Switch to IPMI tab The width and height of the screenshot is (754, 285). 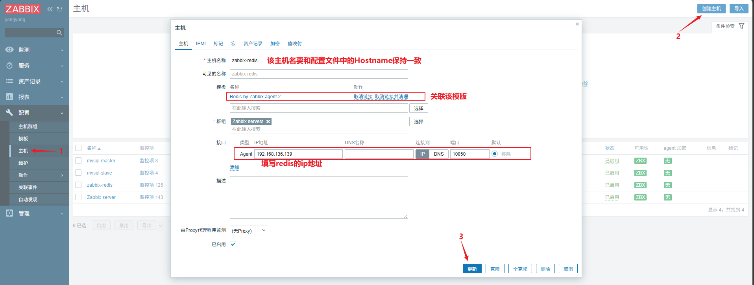click(x=201, y=44)
